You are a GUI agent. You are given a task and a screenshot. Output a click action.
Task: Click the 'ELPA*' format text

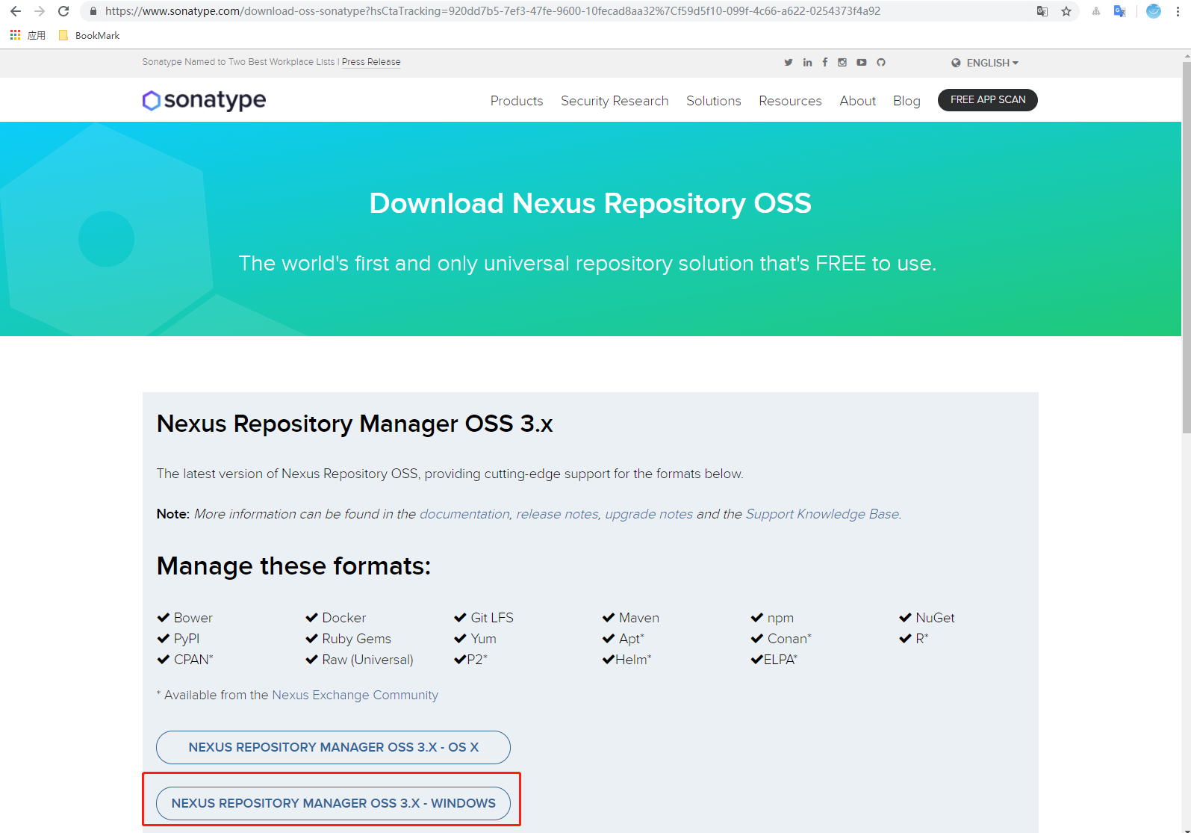(780, 660)
